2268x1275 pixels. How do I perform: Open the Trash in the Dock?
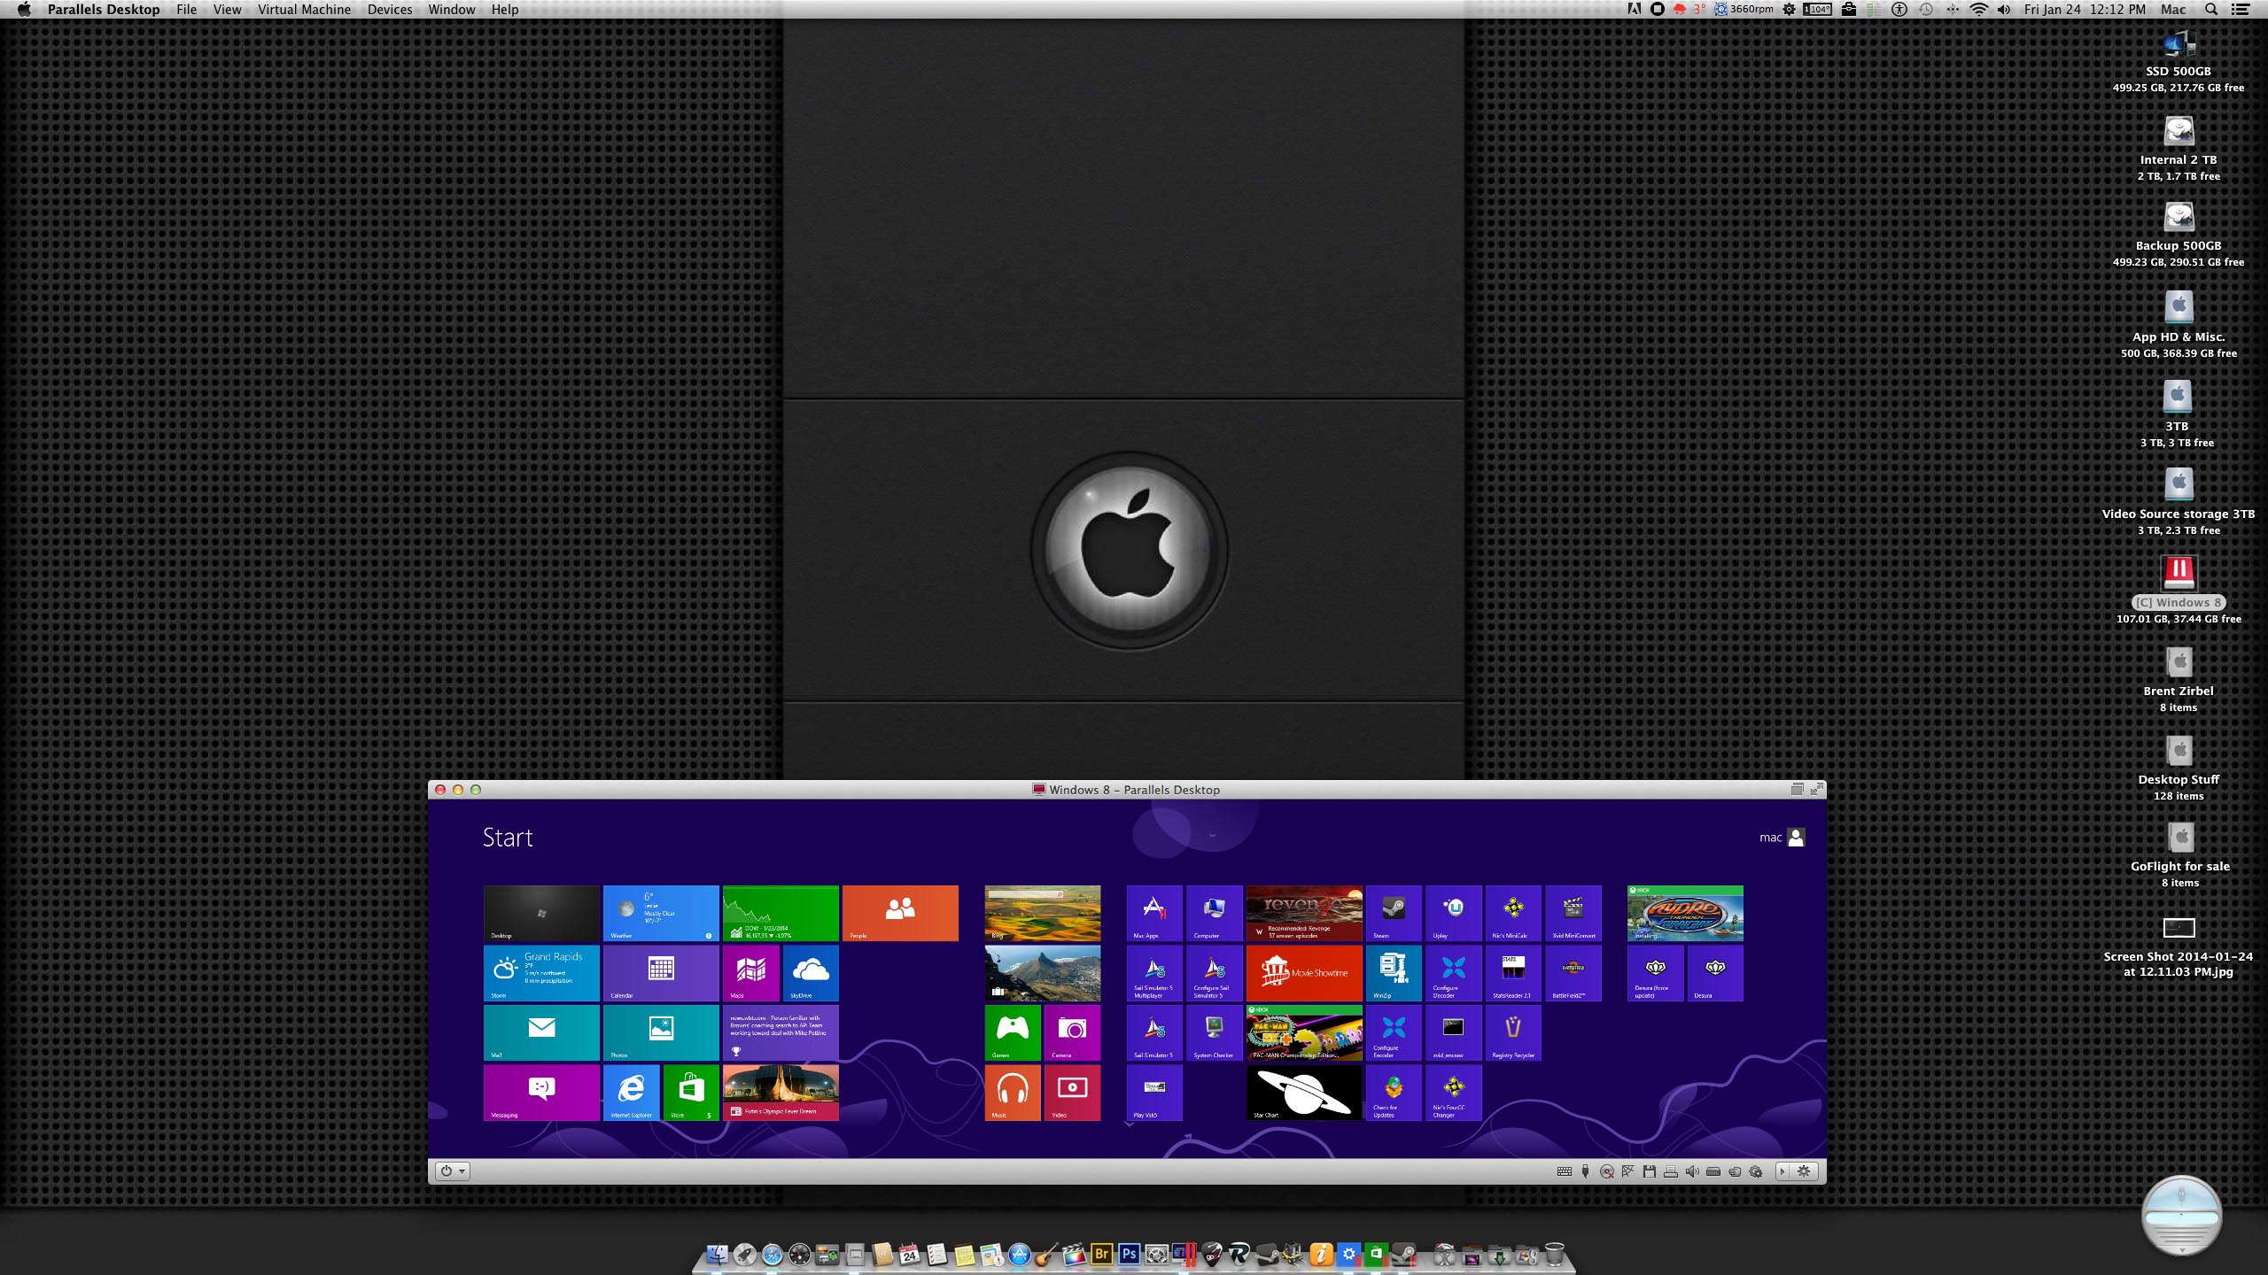1554,1254
